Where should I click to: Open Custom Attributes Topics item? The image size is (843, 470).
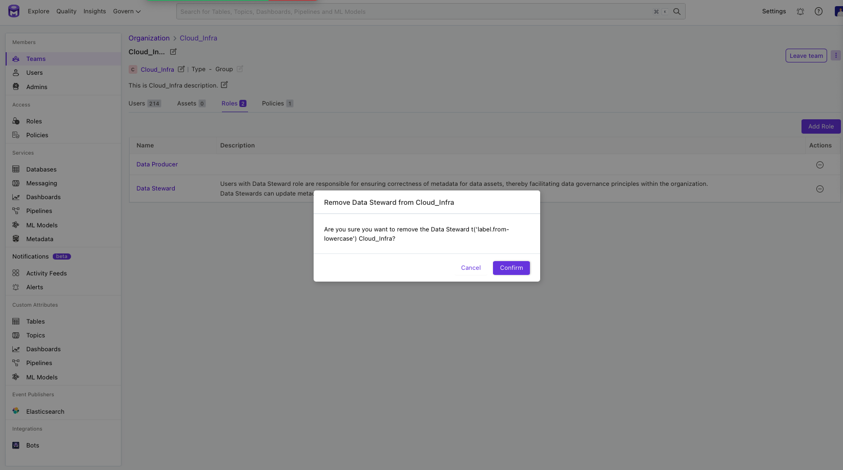(x=35, y=335)
